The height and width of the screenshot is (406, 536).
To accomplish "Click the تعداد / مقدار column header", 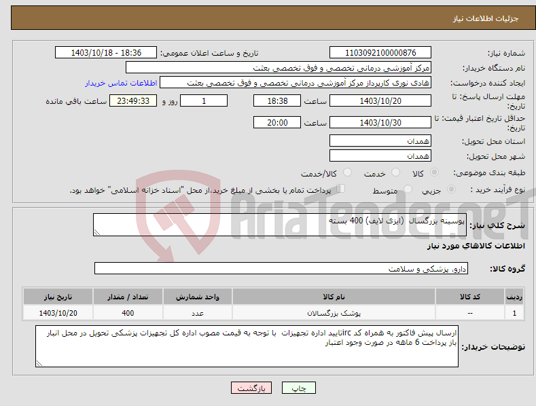I will 128,297.
